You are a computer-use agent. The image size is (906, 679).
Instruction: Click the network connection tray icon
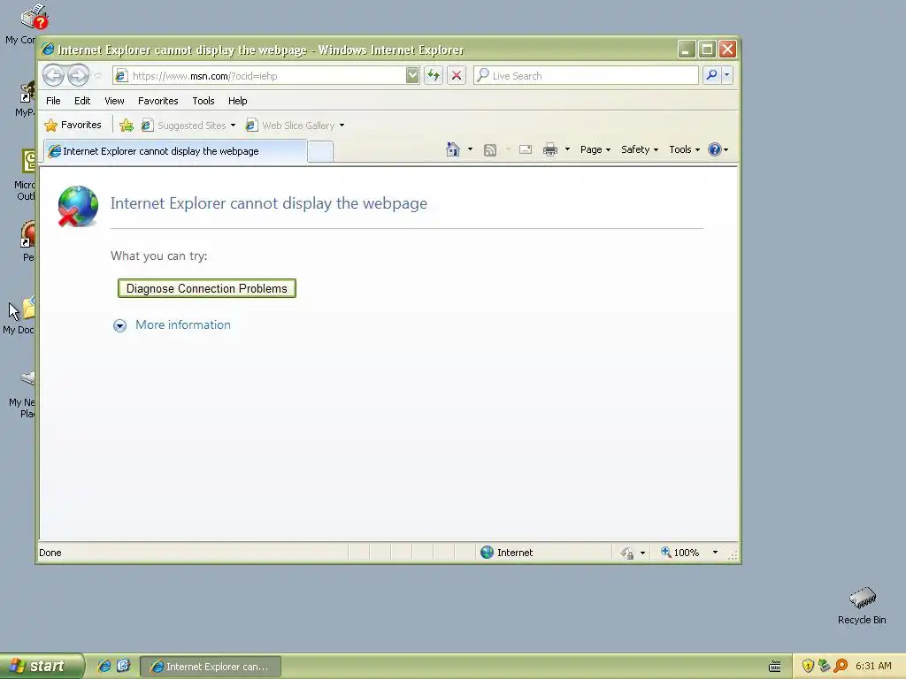pos(824,666)
